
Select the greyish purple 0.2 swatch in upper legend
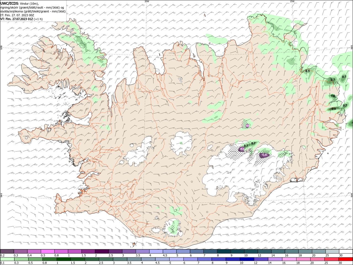coord(7,251)
